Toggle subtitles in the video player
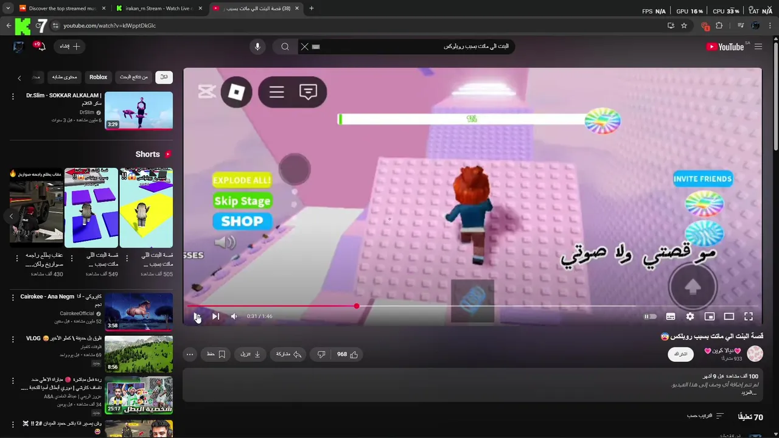The image size is (779, 438). point(671,316)
